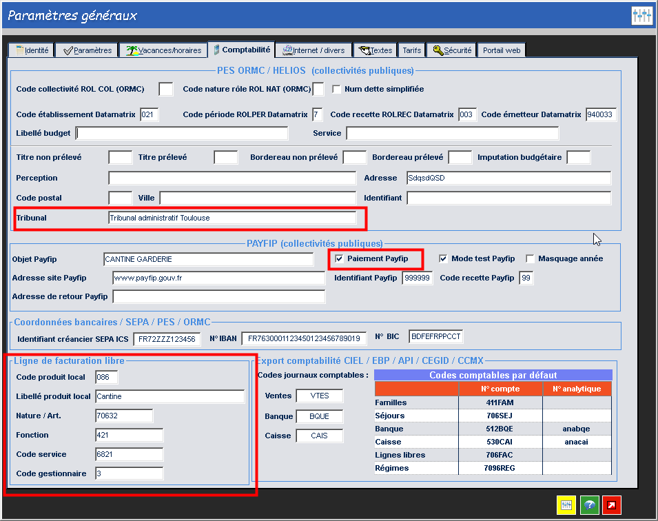This screenshot has width=658, height=521.
Task: Click the red exit arrow button
Action: 612,504
